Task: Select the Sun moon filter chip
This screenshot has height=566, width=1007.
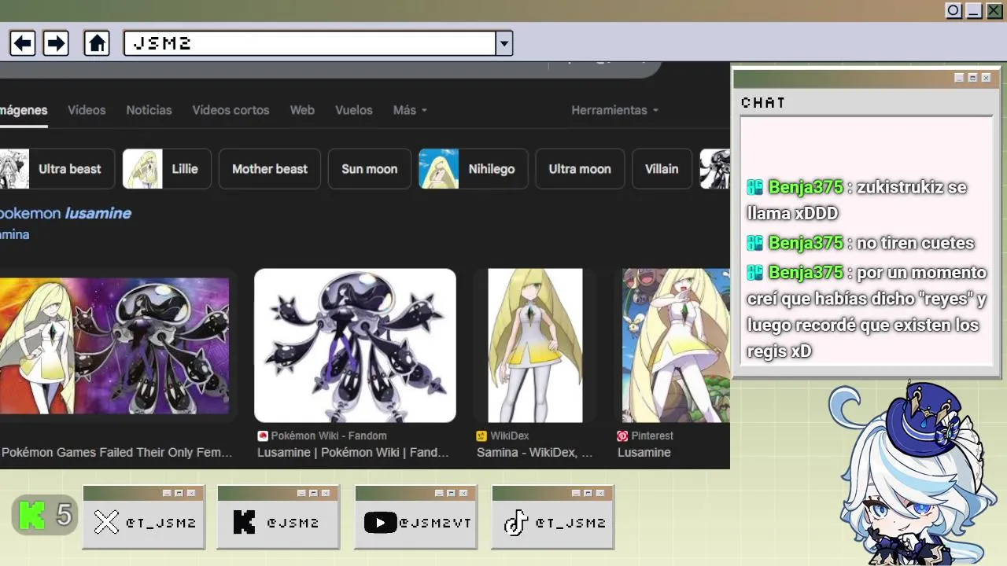Action: (x=370, y=169)
